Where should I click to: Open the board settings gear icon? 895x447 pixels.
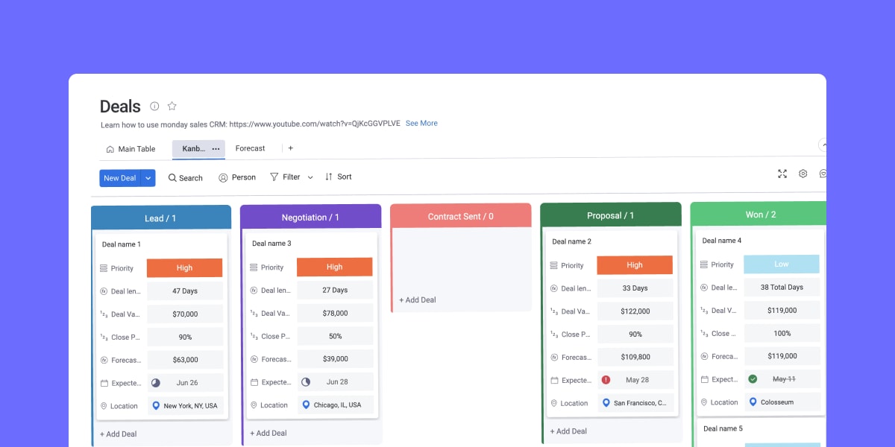803,174
